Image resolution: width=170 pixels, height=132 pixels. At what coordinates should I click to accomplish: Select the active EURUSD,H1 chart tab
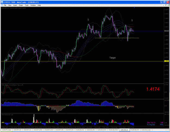click(x=124, y=130)
